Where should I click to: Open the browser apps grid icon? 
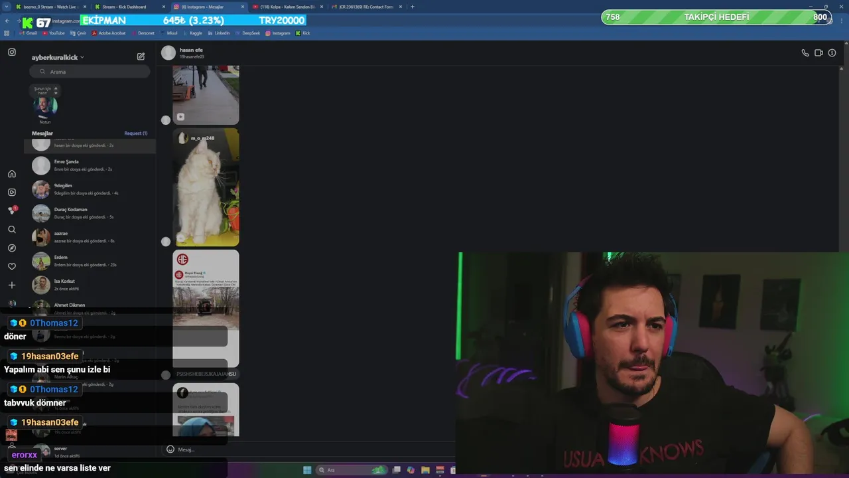point(7,33)
